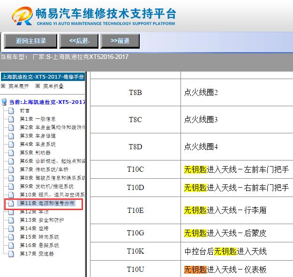Collapse all menus via 菜单折叠
The width and height of the screenshot is (293, 277).
point(53,86)
